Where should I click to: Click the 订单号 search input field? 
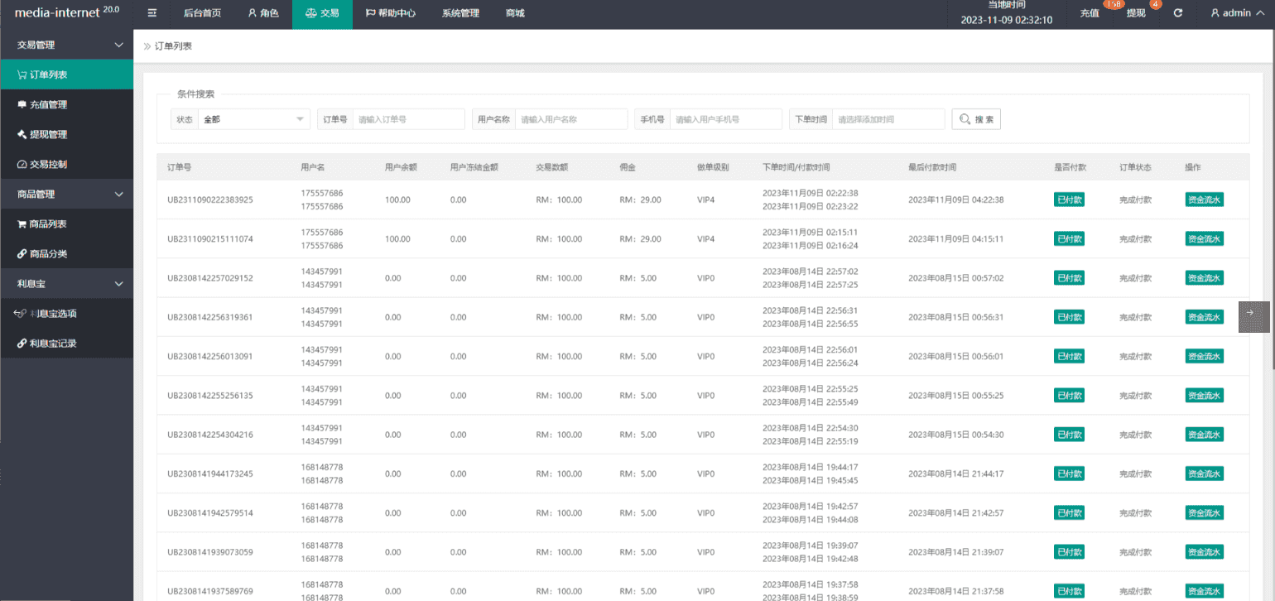[x=409, y=119]
